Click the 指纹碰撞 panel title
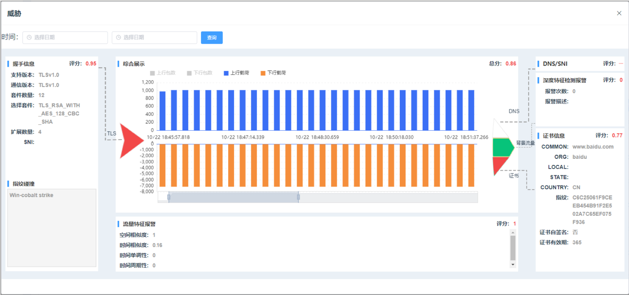The height and width of the screenshot is (295, 629). 23,184
